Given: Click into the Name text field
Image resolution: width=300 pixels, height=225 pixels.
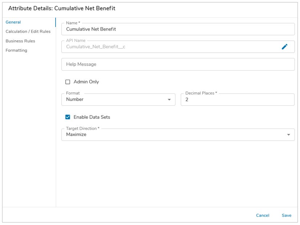Looking at the screenshot, I should click(178, 29).
